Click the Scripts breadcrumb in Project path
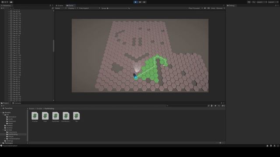280x157 pixels. click(x=39, y=109)
